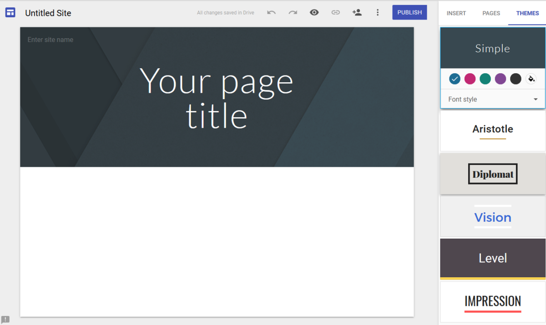Edit the Your page title heading
The image size is (546, 325).
click(217, 98)
